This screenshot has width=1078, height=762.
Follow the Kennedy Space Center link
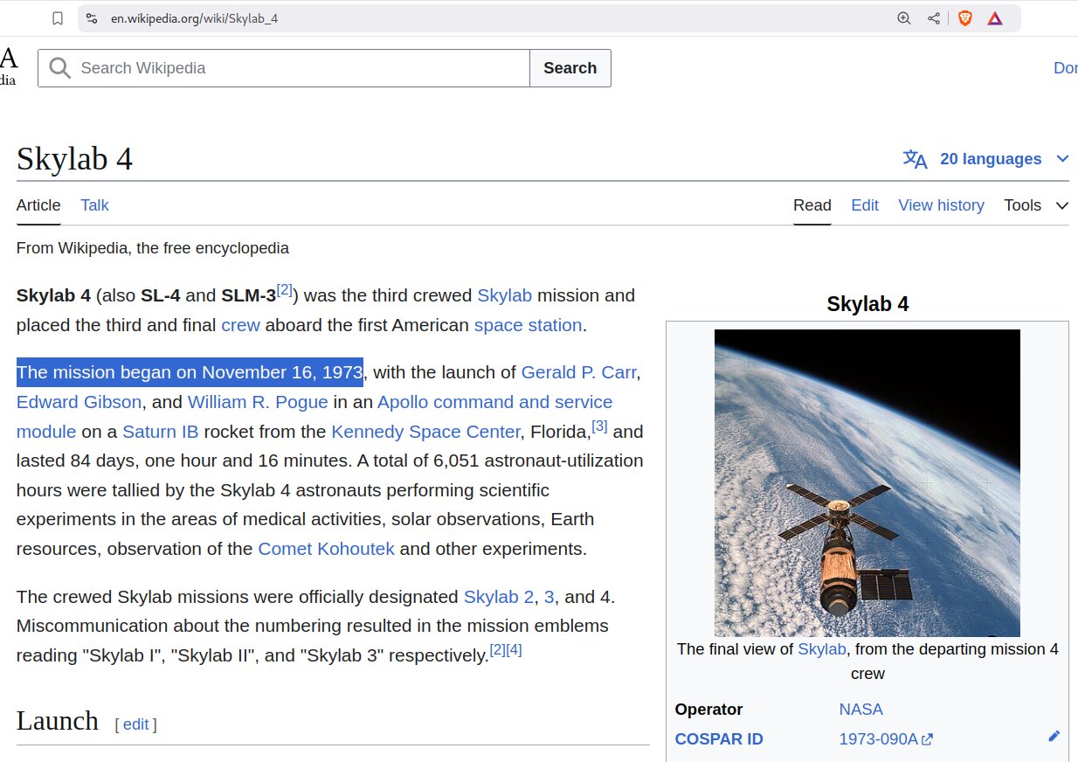click(425, 431)
